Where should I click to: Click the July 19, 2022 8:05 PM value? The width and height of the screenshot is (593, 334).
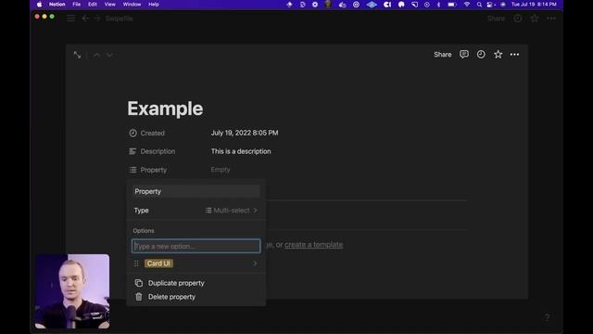245,133
